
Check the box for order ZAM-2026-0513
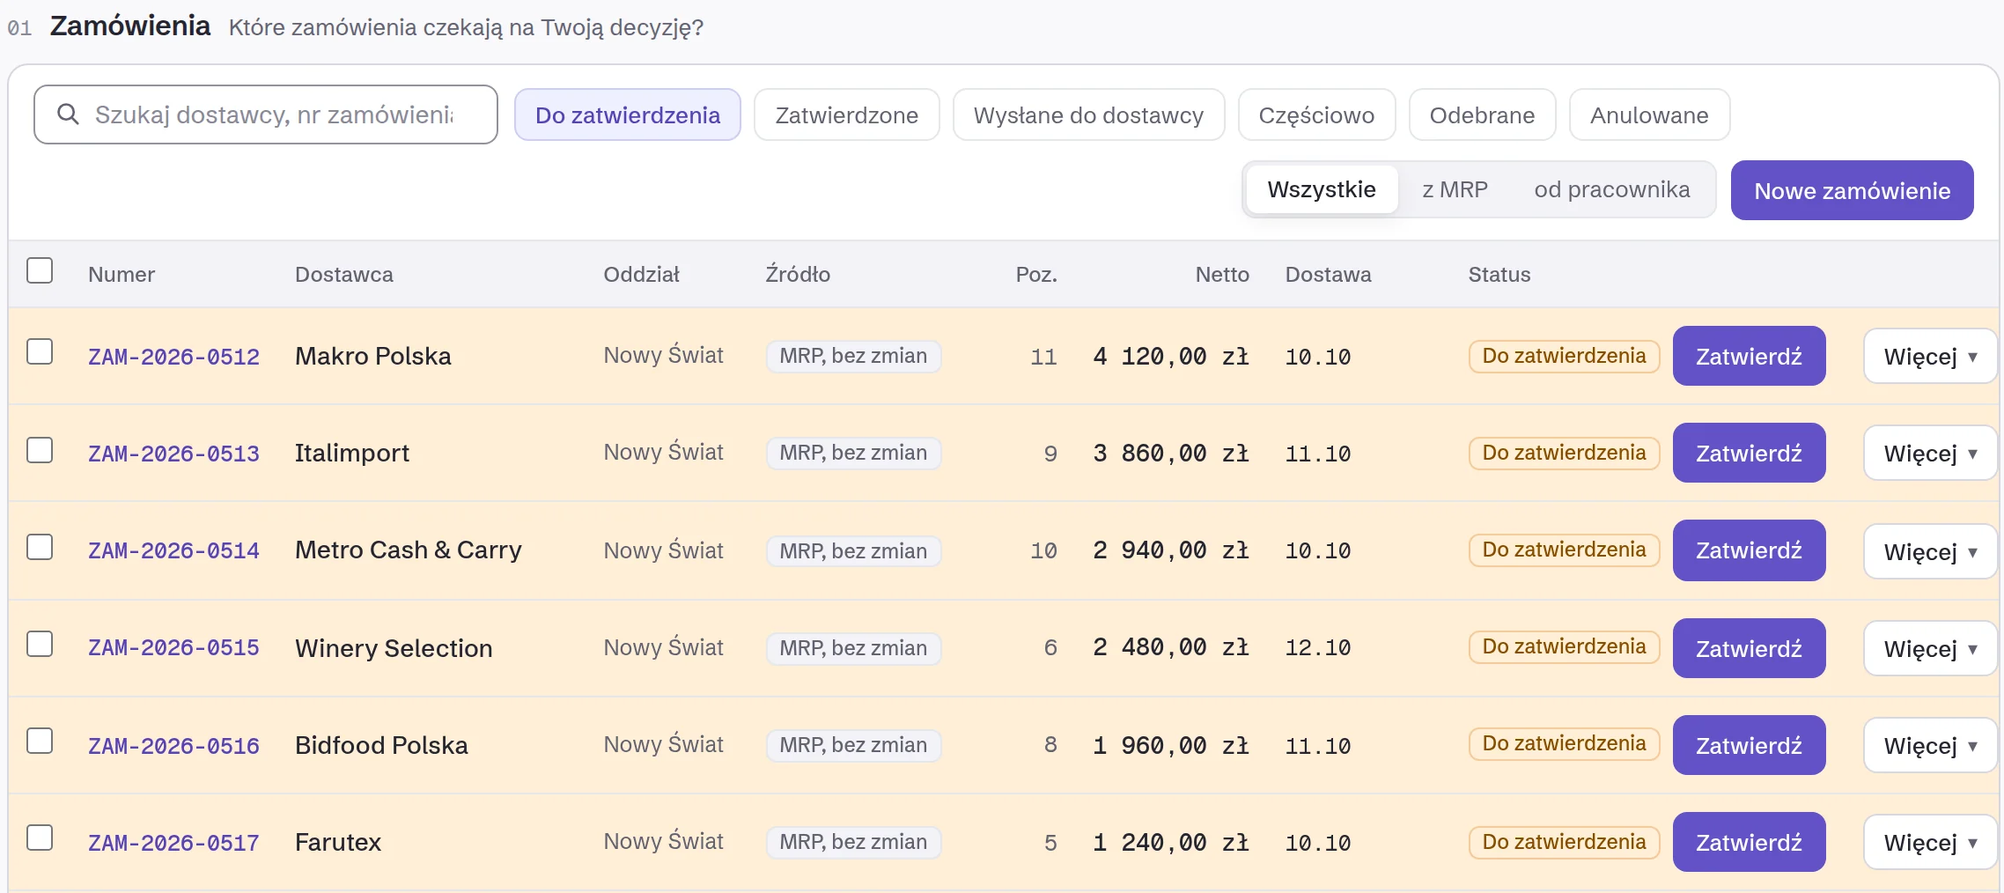(40, 450)
